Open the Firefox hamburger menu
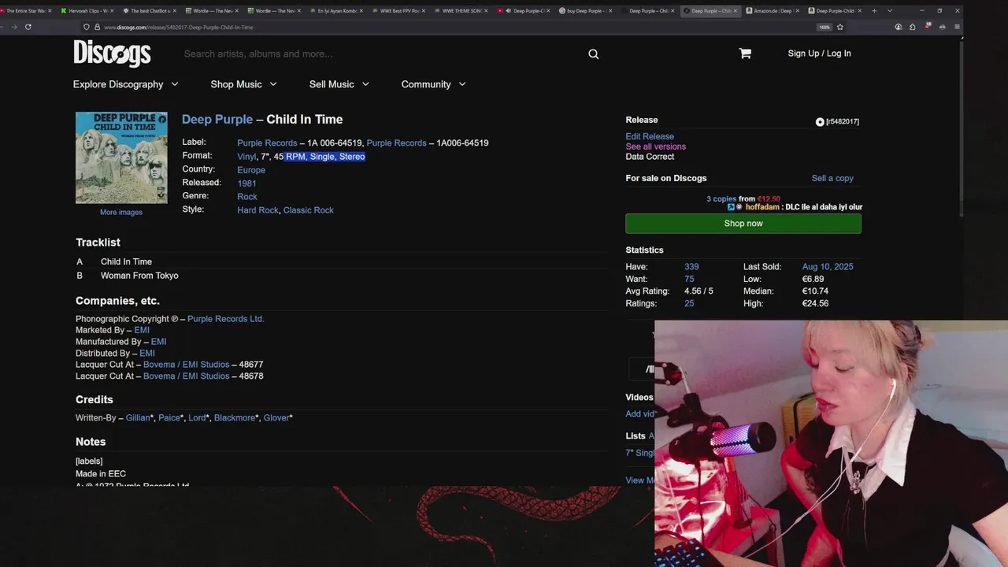Image resolution: width=1008 pixels, height=567 pixels. [x=957, y=27]
